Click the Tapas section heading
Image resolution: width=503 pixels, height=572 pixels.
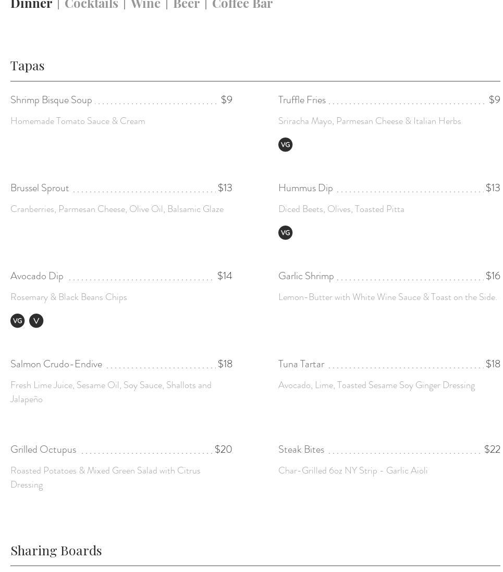point(28,66)
